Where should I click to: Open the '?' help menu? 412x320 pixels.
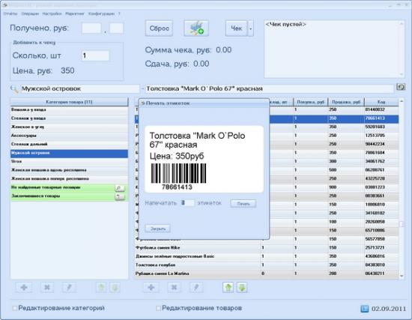(x=119, y=13)
